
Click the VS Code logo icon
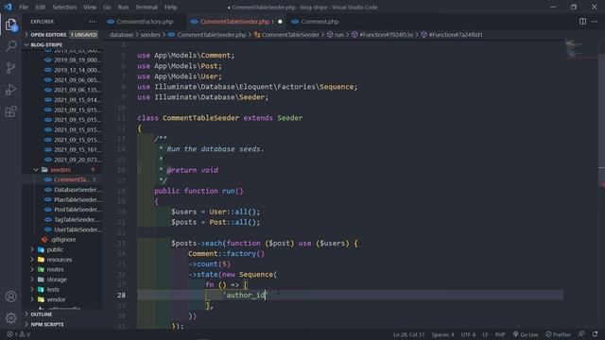pyautogui.click(x=9, y=7)
